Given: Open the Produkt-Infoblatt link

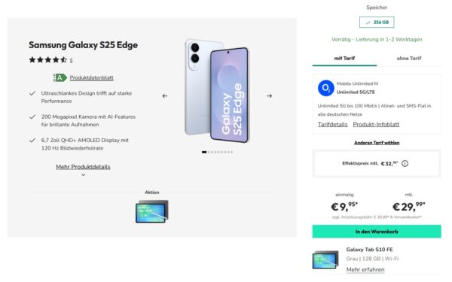Looking at the screenshot, I should 376,124.
